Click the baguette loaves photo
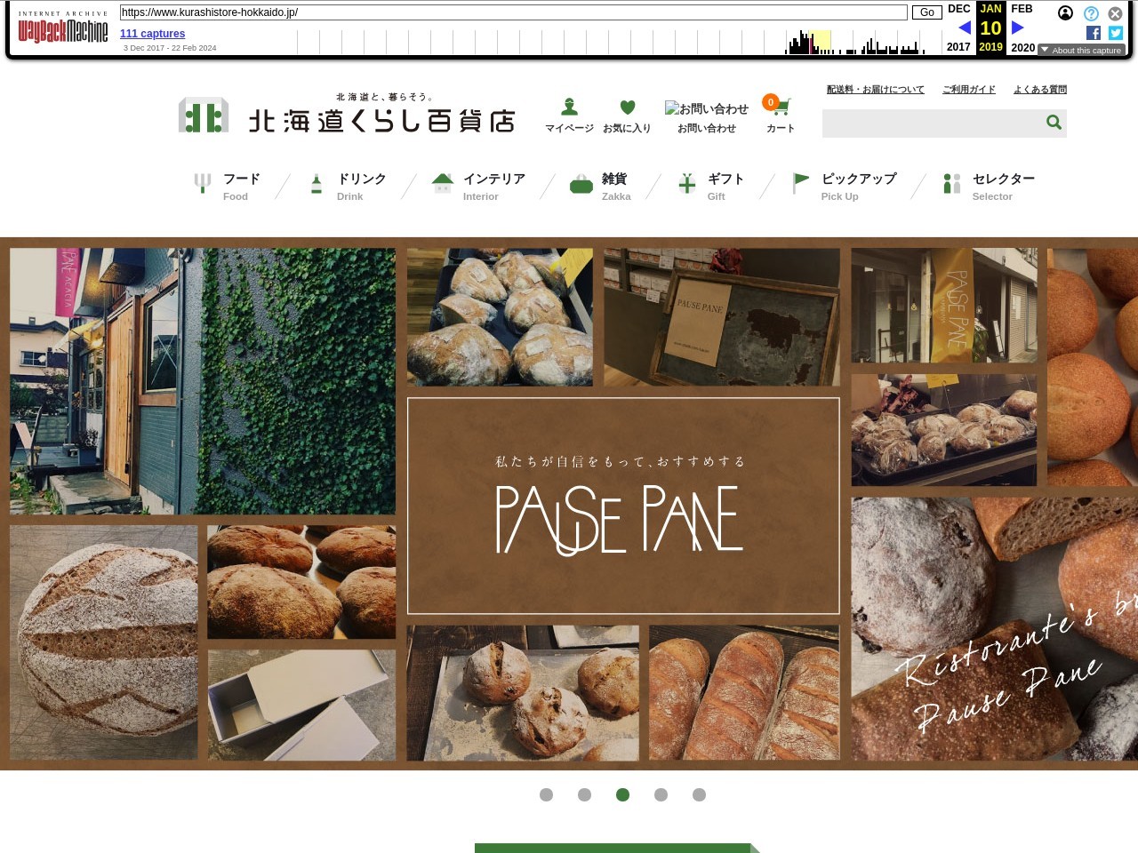Screen dimensions: 1138x853 click(744, 693)
